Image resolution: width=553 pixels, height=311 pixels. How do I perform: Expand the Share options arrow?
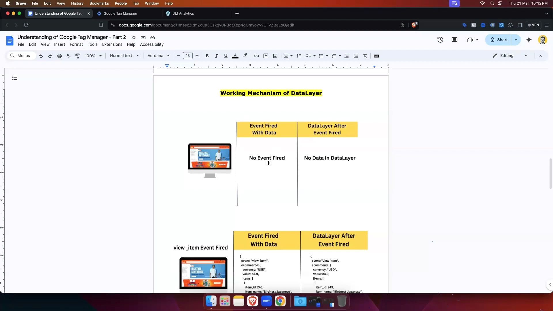pos(516,40)
